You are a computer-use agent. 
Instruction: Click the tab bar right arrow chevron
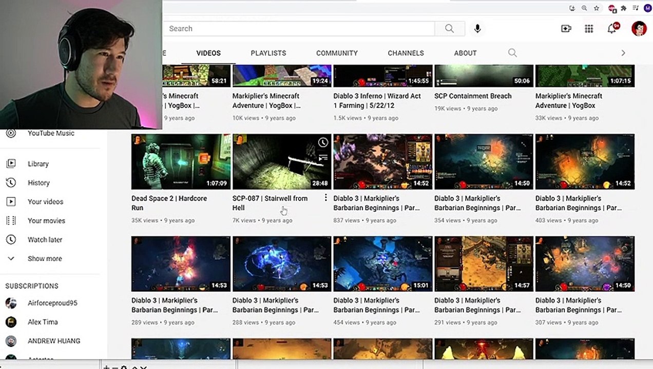coord(623,53)
